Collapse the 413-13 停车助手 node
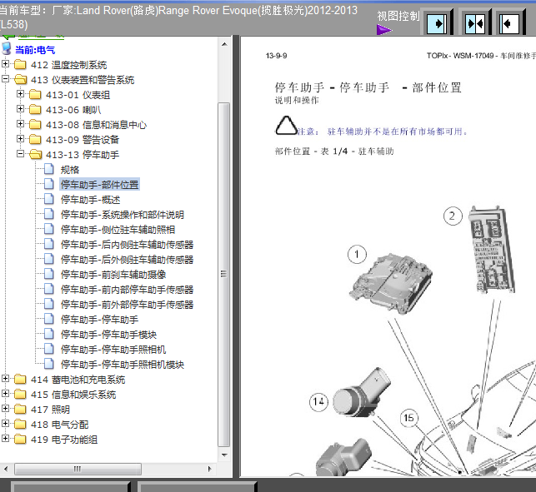The height and width of the screenshot is (492, 536). 20,154
